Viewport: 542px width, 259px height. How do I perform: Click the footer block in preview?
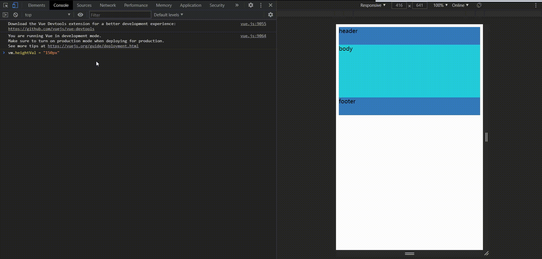tap(409, 106)
